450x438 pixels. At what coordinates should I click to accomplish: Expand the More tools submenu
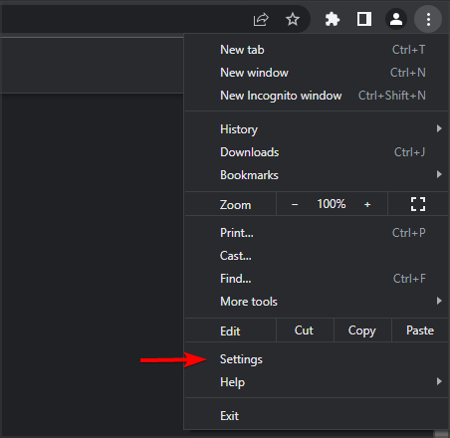pyautogui.click(x=317, y=302)
